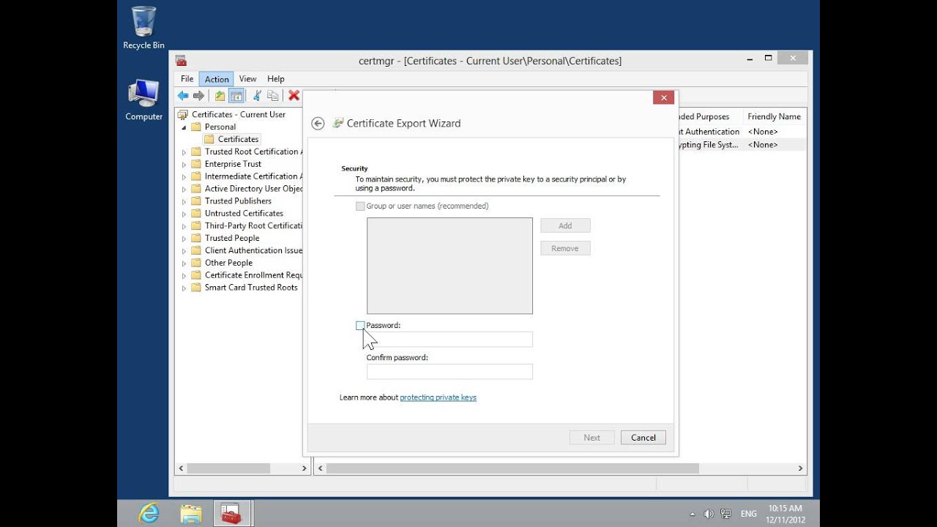Click the Other People folder icon

click(x=196, y=263)
